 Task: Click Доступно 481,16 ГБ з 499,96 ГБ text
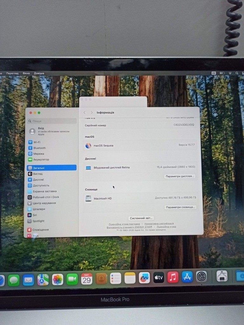(x=175, y=198)
